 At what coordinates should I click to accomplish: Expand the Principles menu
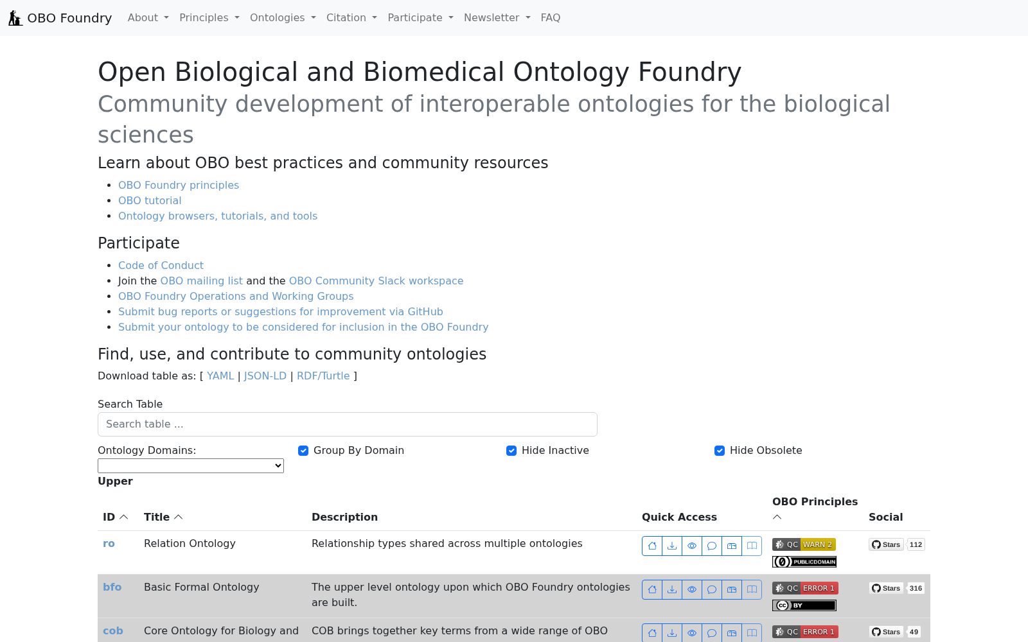click(209, 18)
